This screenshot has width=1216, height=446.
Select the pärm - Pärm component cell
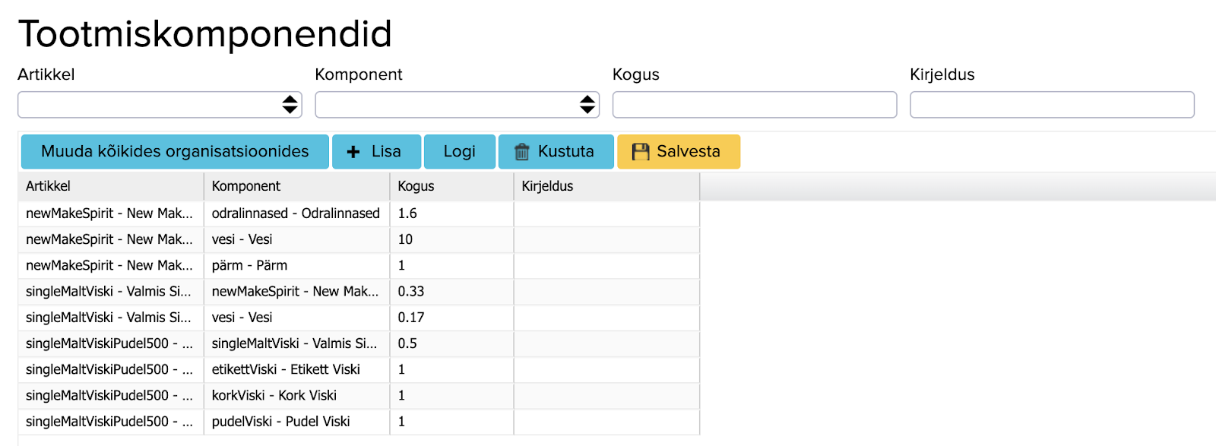point(296,265)
